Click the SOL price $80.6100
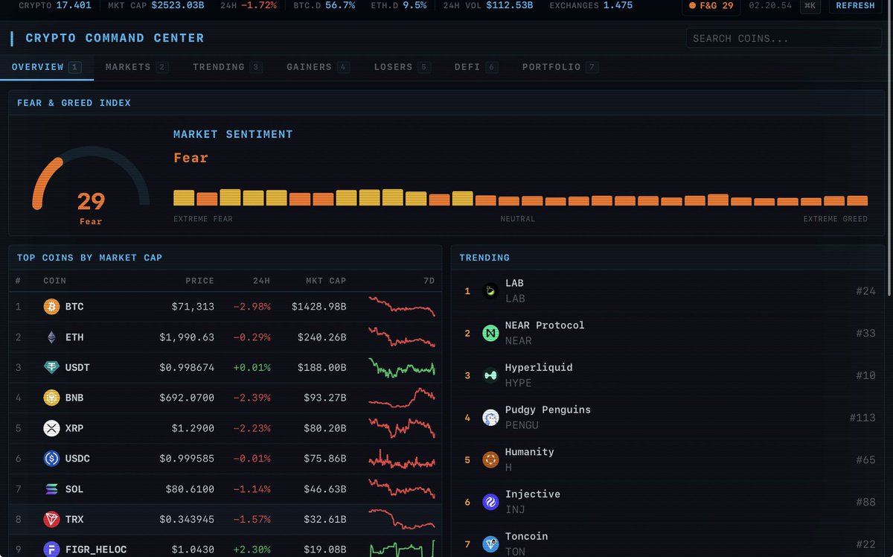Viewport: 893px width, 557px height. [190, 489]
